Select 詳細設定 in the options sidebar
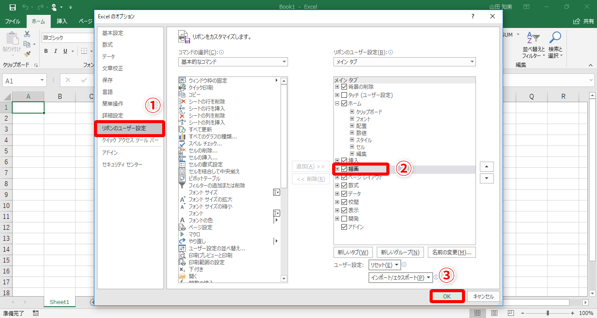This screenshot has height=318, width=597. point(113,116)
